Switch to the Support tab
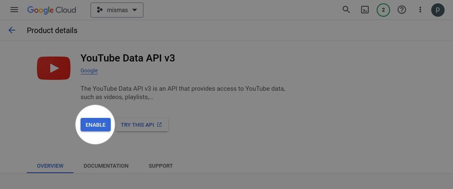 pyautogui.click(x=161, y=166)
